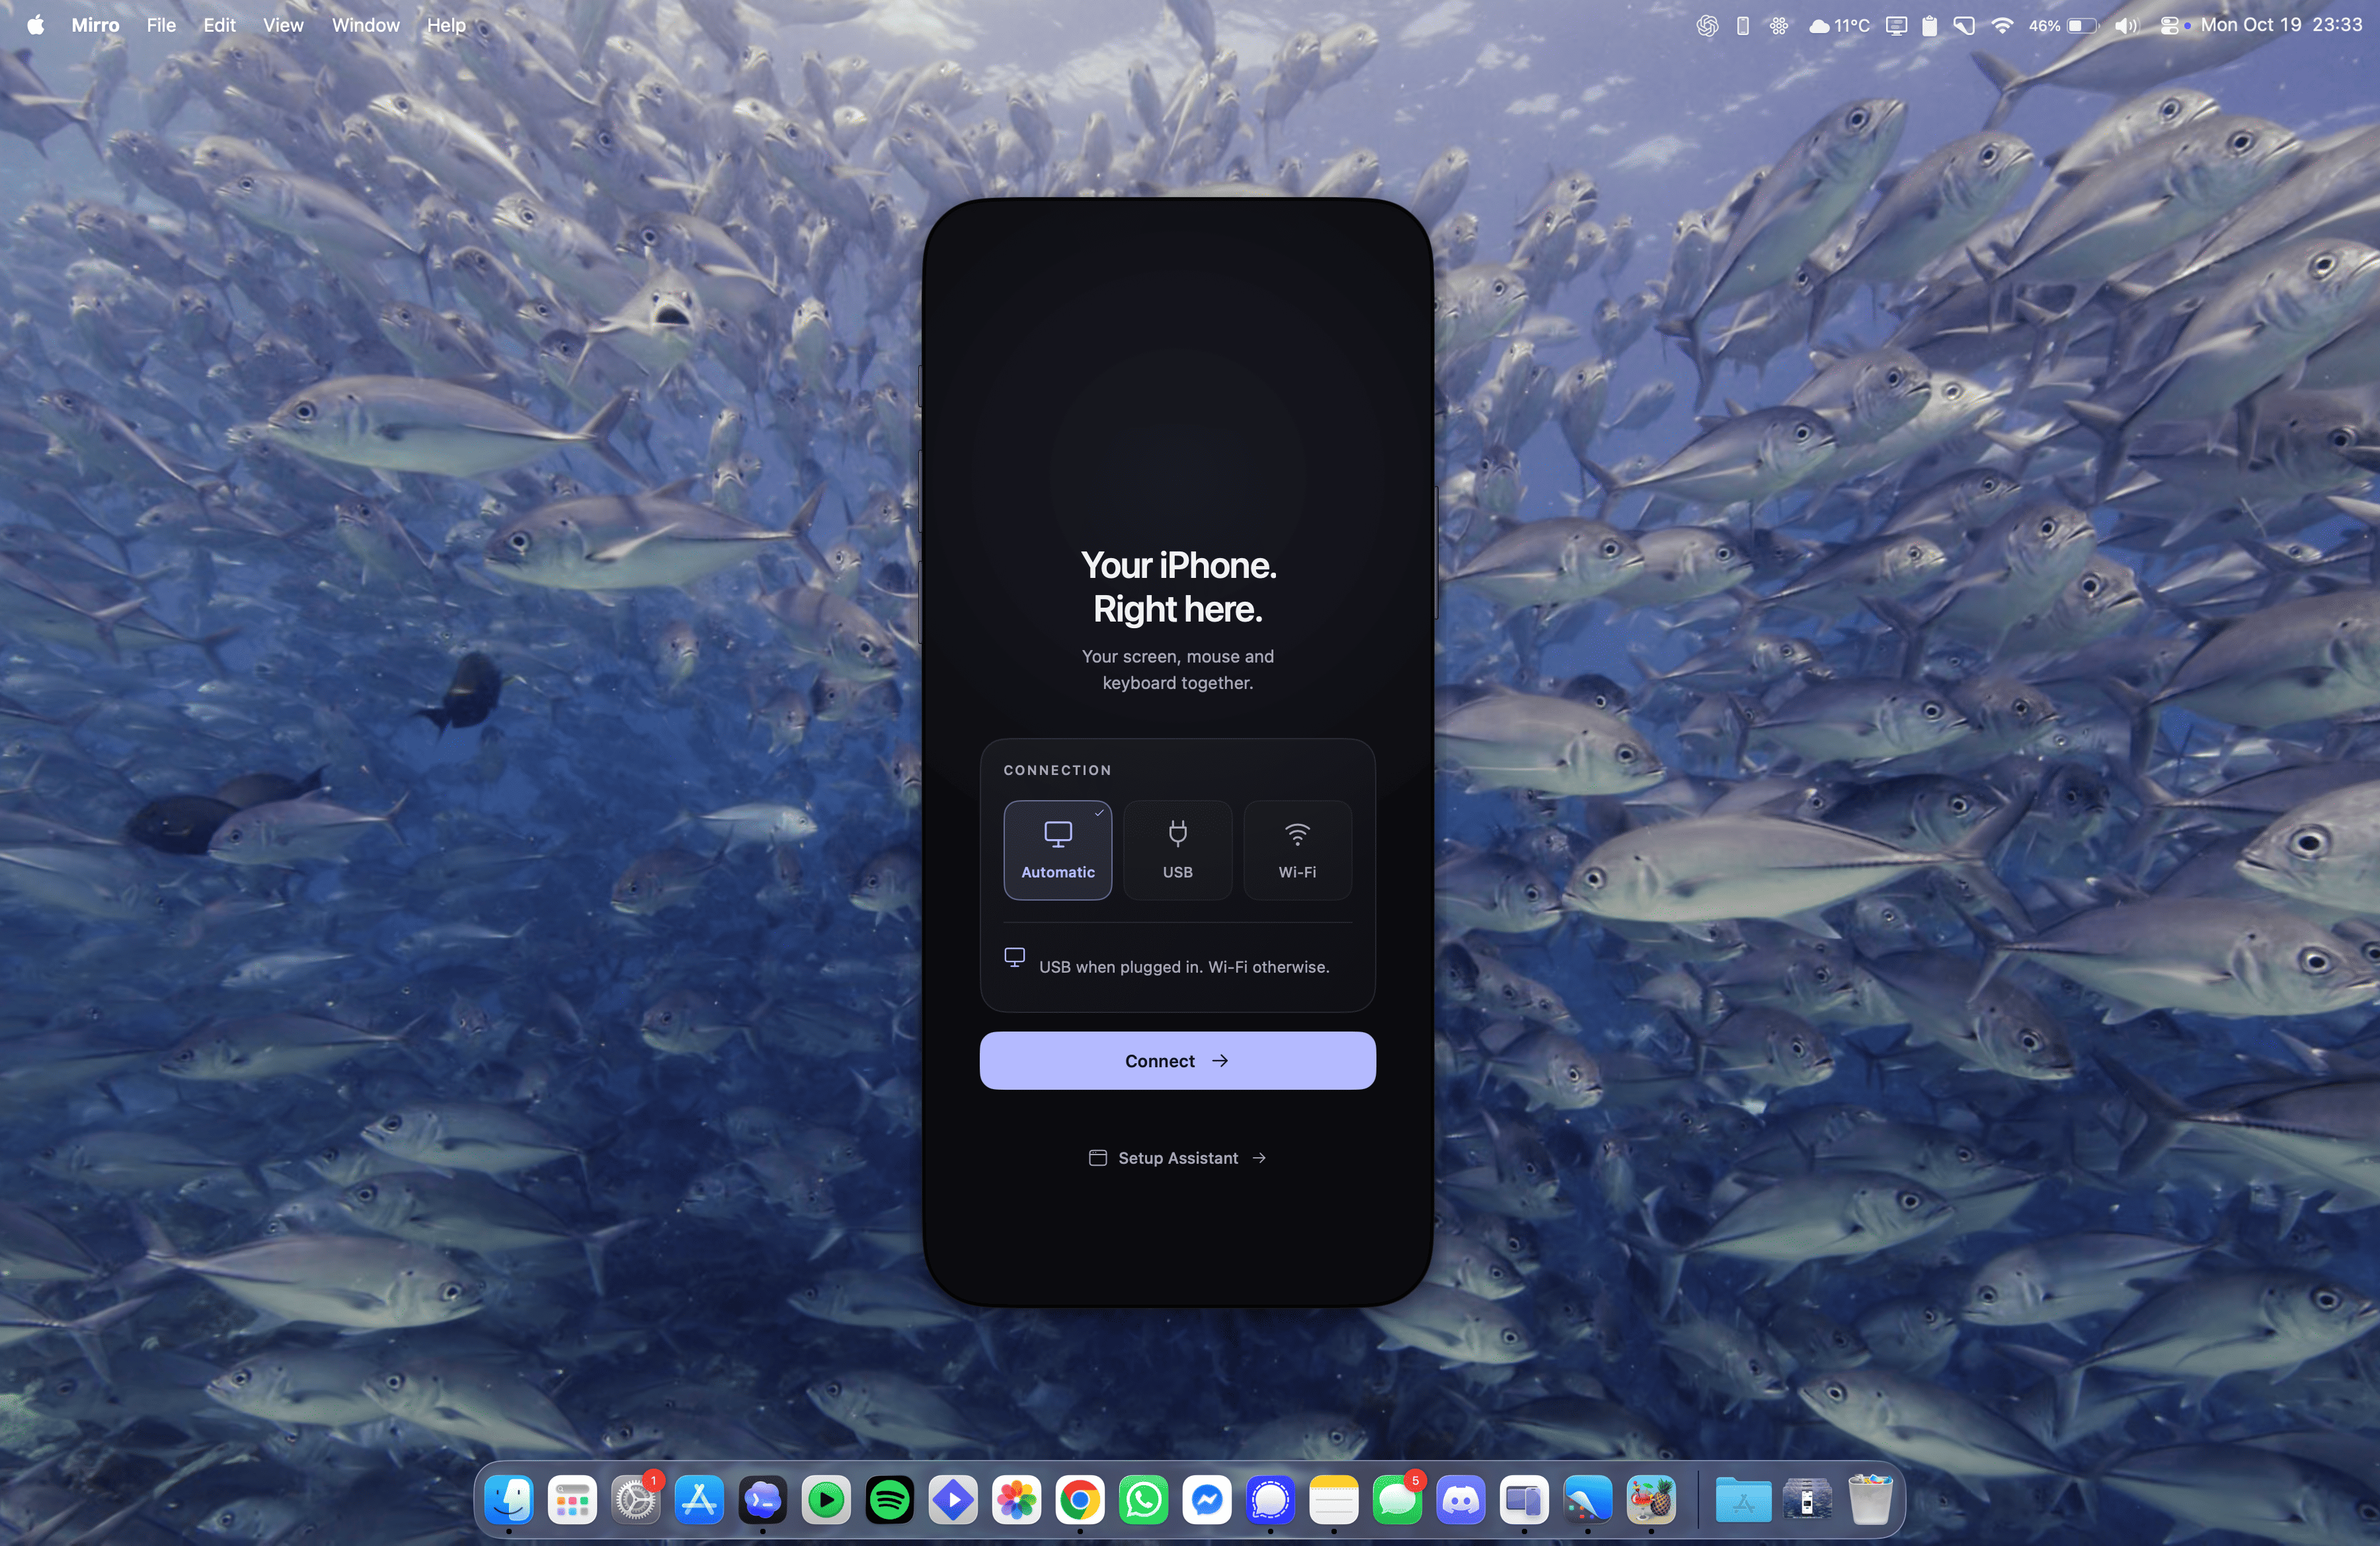The width and height of the screenshot is (2380, 1546).
Task: Open Signal from the Dock
Action: pos(1271,1499)
